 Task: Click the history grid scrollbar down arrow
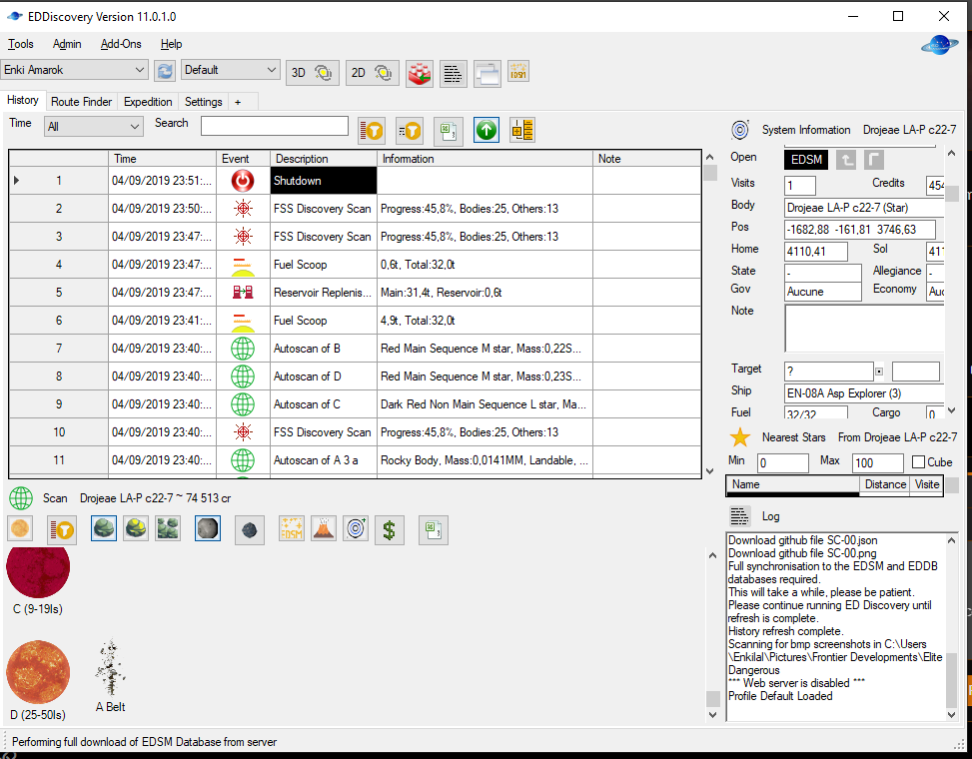710,471
